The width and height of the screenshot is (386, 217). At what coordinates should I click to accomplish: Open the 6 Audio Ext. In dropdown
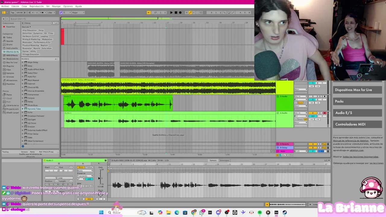click(x=301, y=113)
